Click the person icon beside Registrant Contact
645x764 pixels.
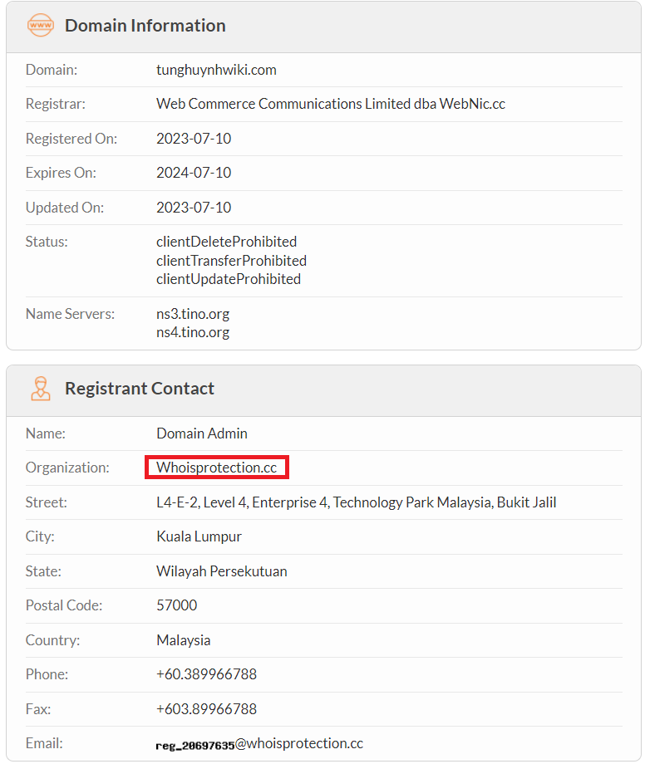tap(41, 389)
